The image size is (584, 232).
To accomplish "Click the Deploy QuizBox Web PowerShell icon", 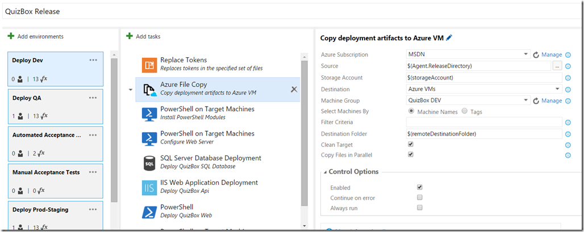I will [149, 212].
